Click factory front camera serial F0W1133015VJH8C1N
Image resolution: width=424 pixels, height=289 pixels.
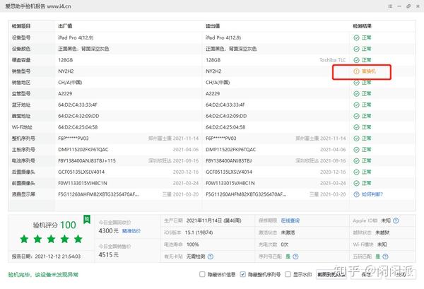[83, 183]
